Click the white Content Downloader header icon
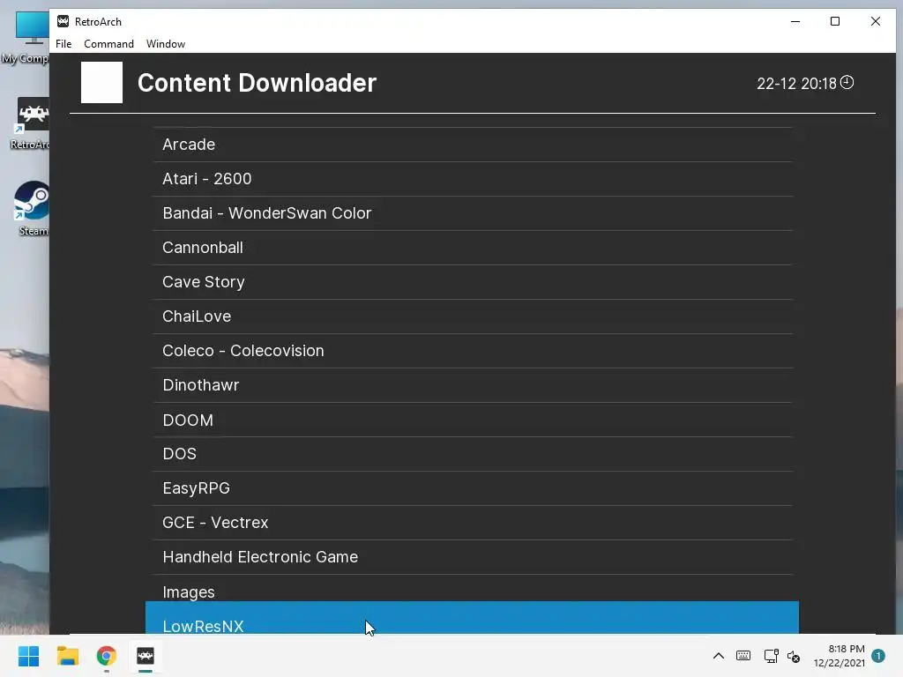This screenshot has height=677, width=903. (101, 82)
